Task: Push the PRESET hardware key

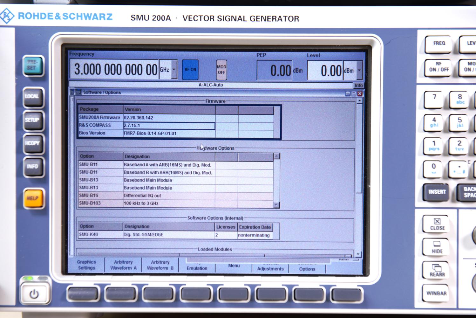Action: 33,65
